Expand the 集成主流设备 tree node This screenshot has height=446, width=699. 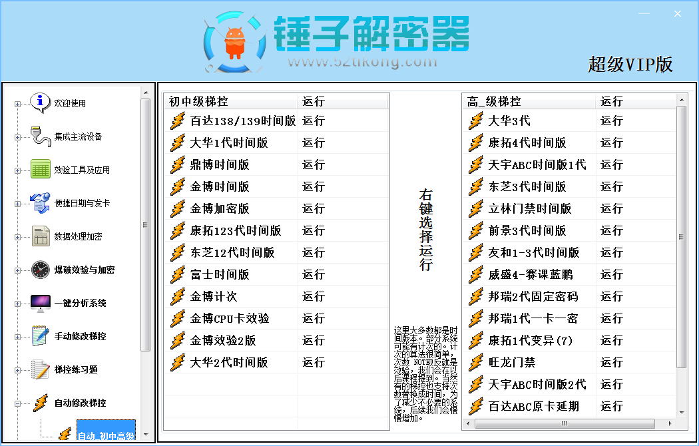click(17, 137)
